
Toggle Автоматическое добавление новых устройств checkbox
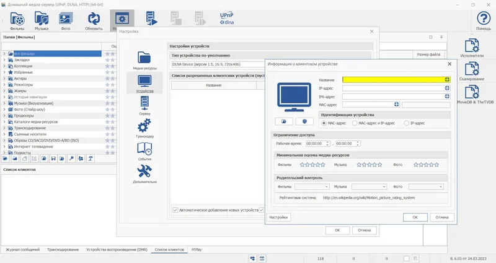click(175, 210)
